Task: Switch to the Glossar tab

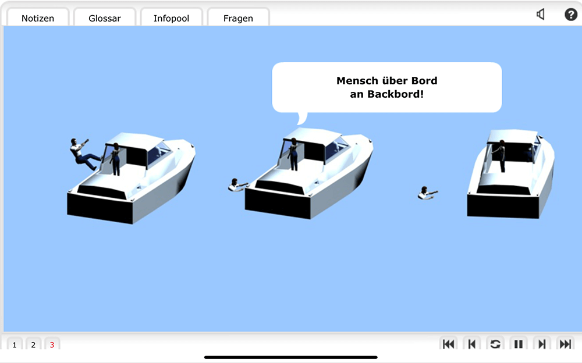Action: 105,18
